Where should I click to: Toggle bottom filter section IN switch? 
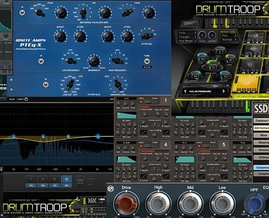(x=46, y=84)
